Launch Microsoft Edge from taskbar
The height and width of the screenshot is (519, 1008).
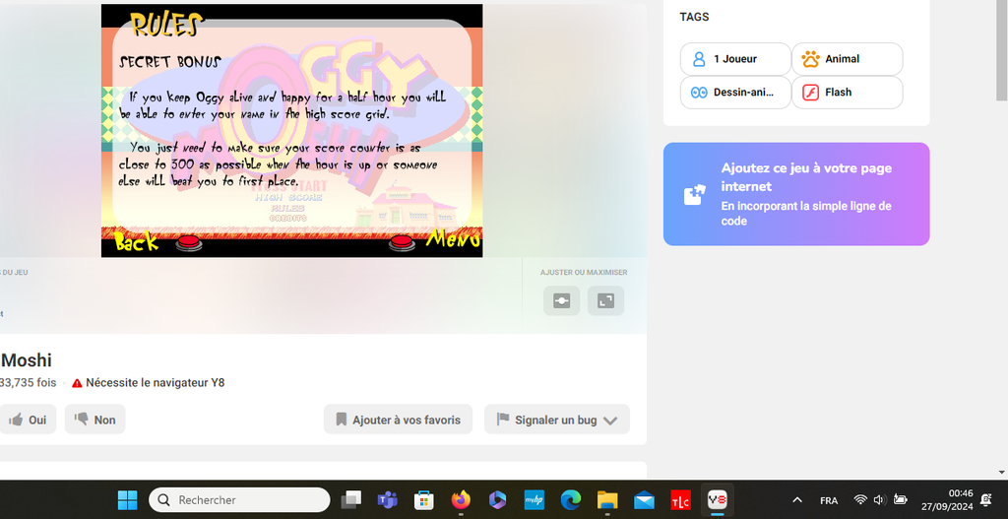click(570, 500)
